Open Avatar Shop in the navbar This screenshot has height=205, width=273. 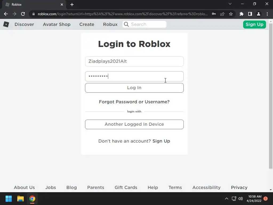coord(57,24)
